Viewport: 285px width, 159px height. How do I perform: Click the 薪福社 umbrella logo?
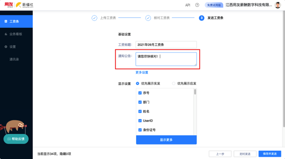pyautogui.click(x=24, y=5)
